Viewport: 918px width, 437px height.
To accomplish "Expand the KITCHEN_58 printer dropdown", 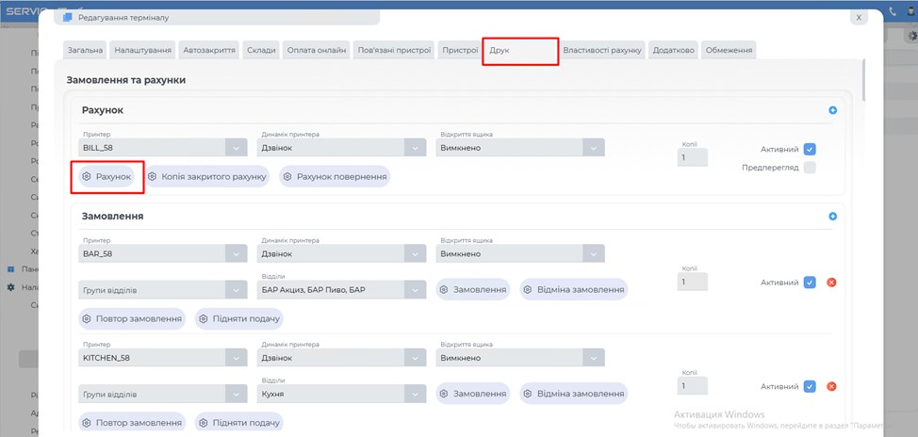I will pyautogui.click(x=237, y=358).
